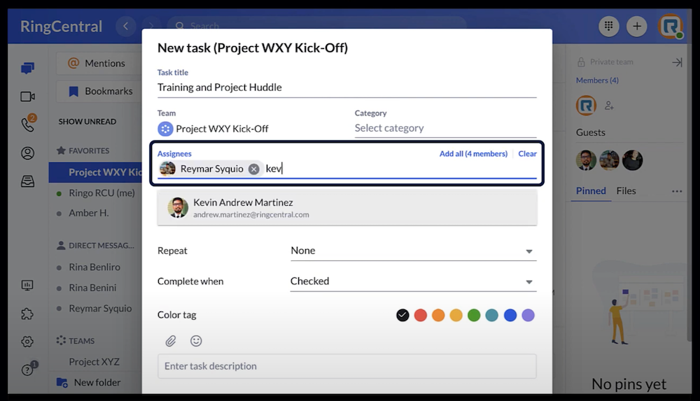Remove Reymar Syquio from assignees
700x401 pixels.
coord(253,169)
